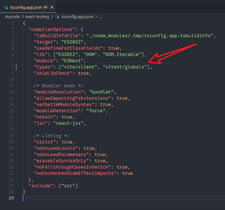The height and width of the screenshot is (210, 225).
Task: Click the yellow change marker beside line 8
Action: pyautogui.click(x=17, y=67)
